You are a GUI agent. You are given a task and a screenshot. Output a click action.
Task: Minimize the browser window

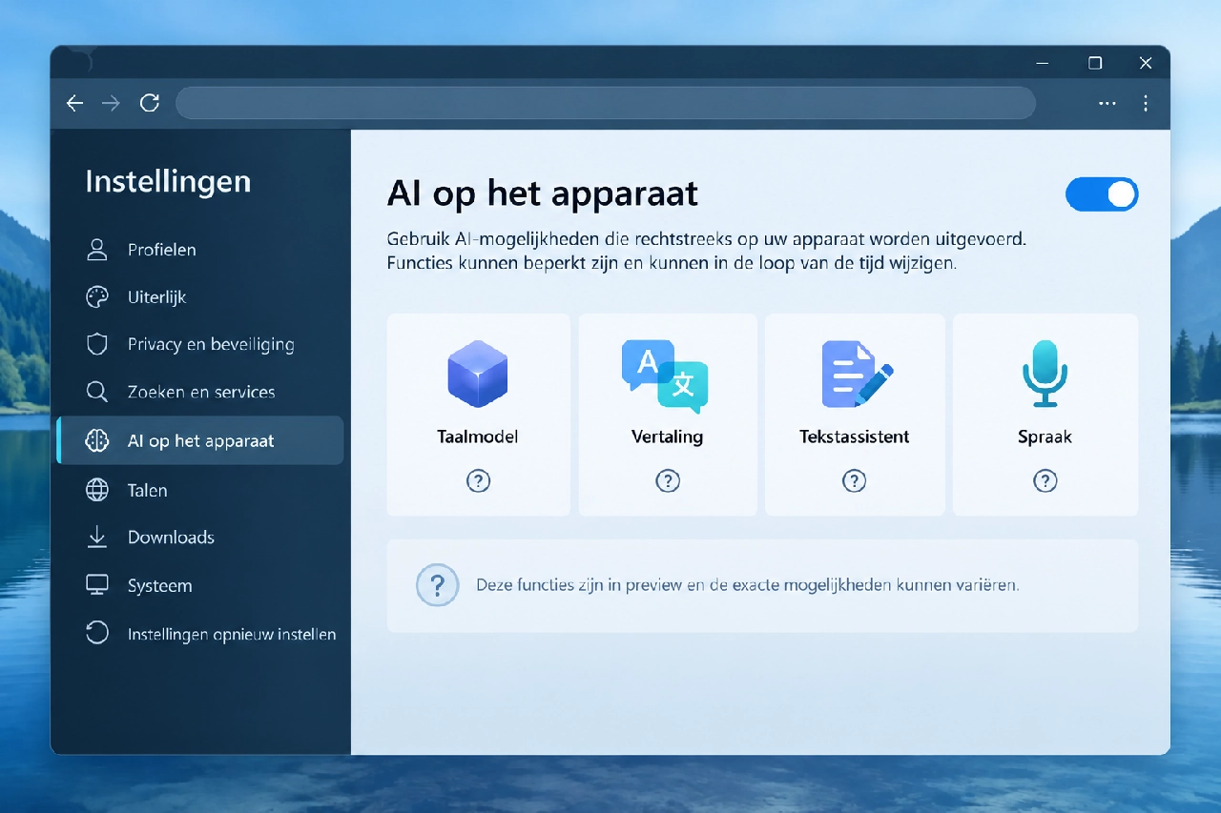point(1043,63)
